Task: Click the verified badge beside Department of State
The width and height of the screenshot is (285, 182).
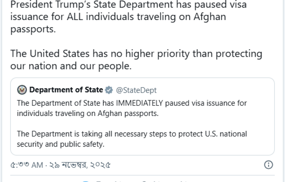Action: (110, 90)
